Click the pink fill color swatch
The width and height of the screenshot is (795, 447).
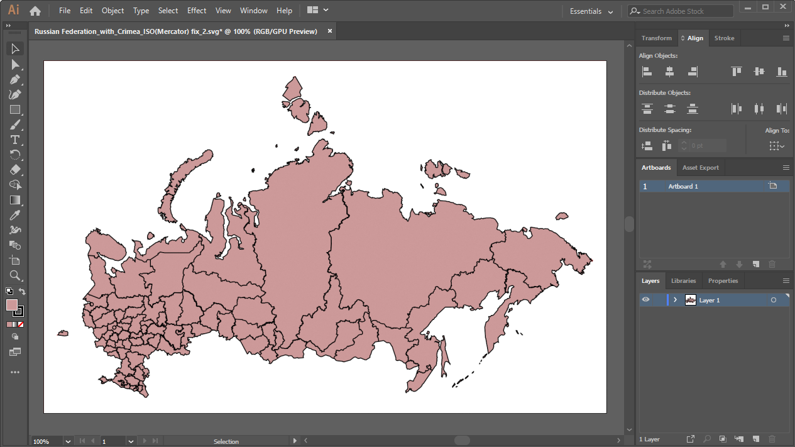[11, 305]
